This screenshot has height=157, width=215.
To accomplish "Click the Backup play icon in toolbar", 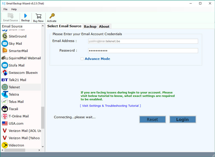I will 26,16.
